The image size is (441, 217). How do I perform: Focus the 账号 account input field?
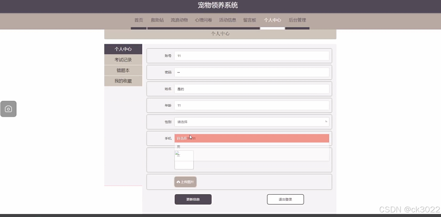[252, 56]
